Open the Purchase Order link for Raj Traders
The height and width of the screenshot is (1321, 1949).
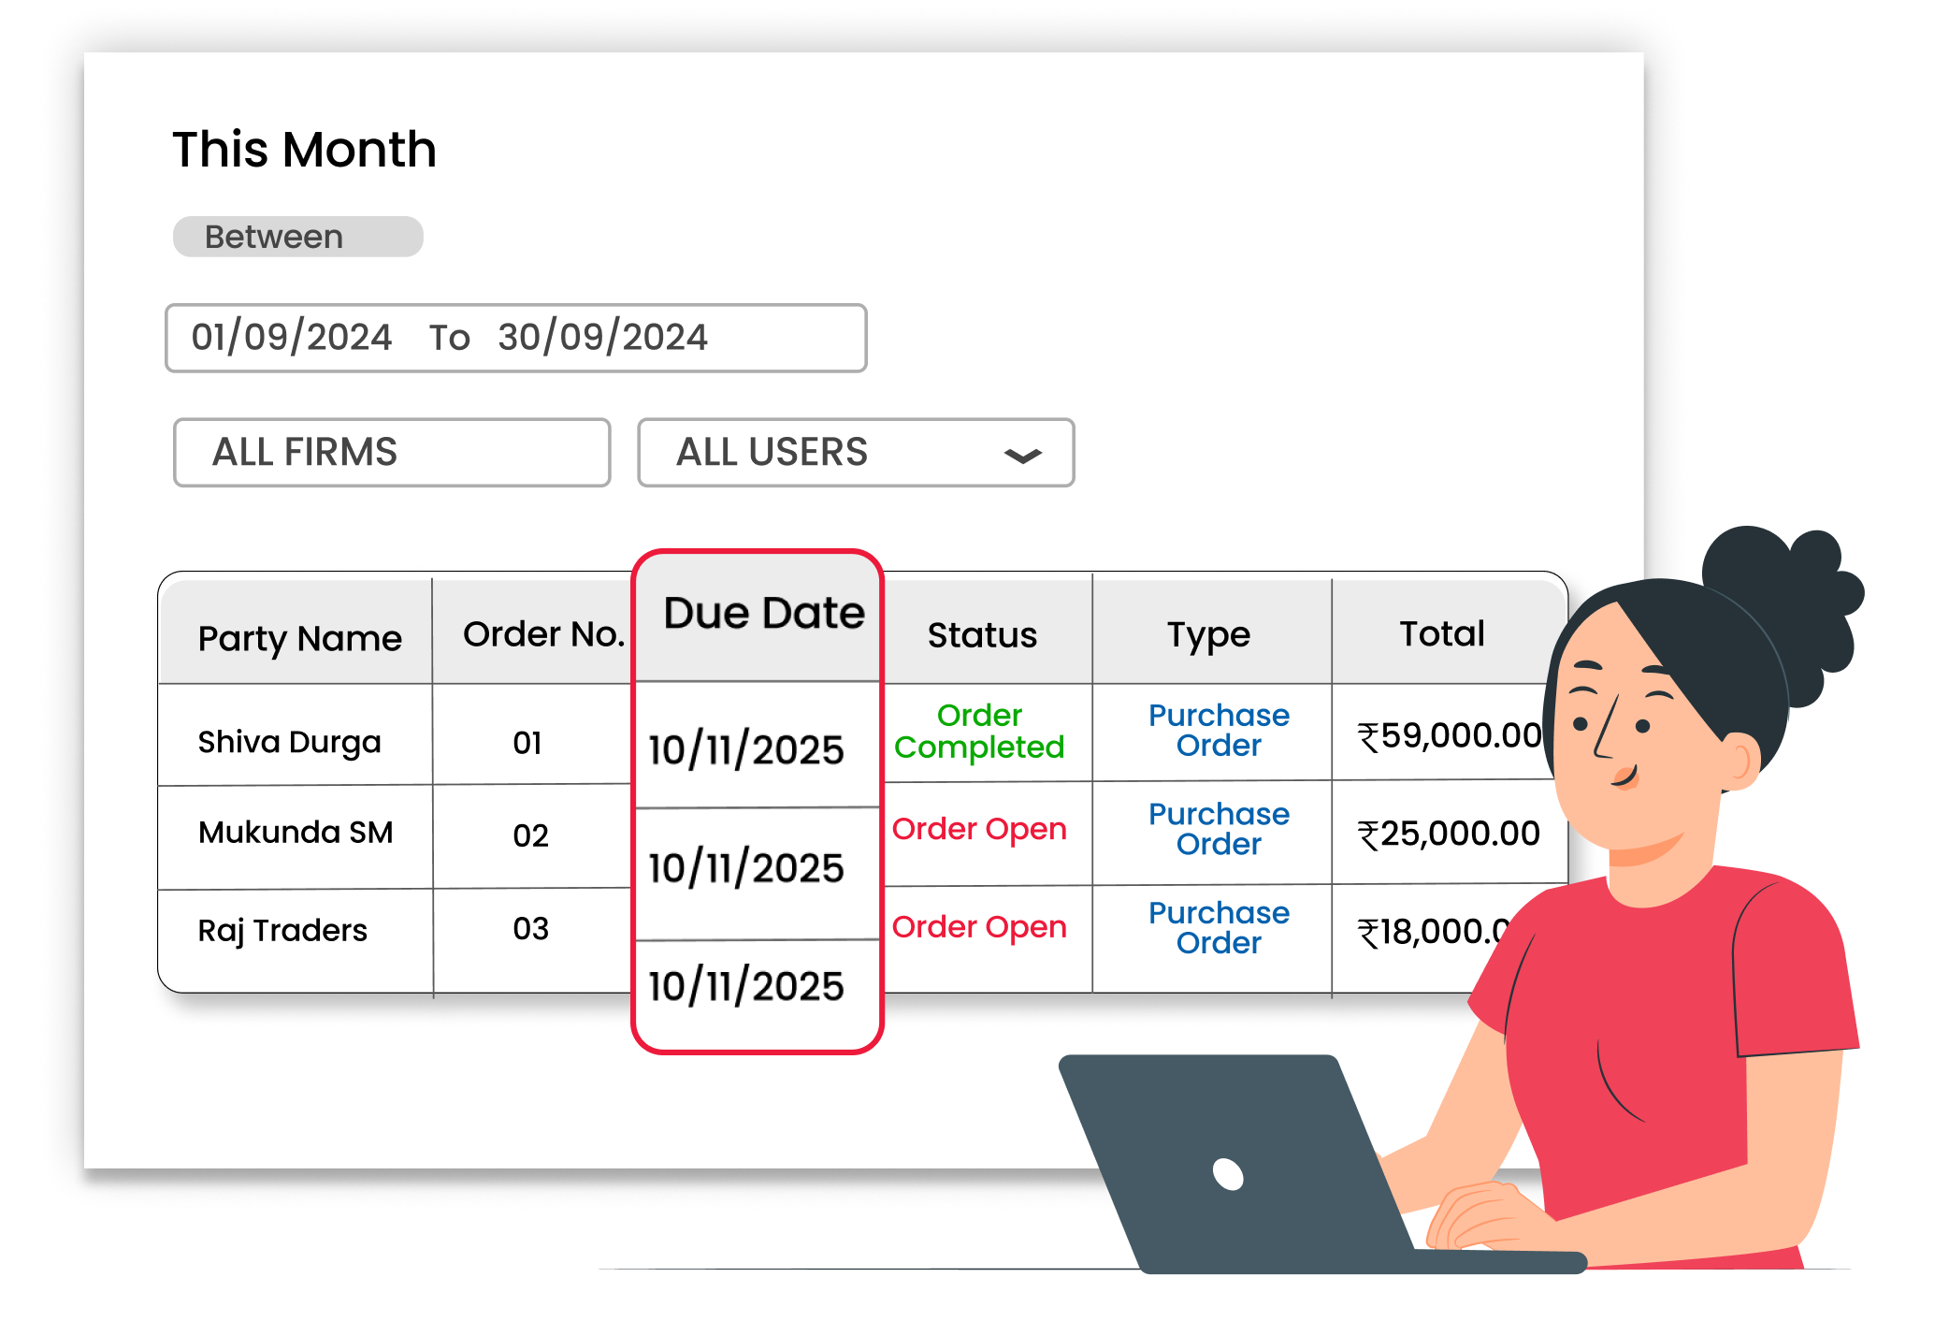click(1217, 927)
